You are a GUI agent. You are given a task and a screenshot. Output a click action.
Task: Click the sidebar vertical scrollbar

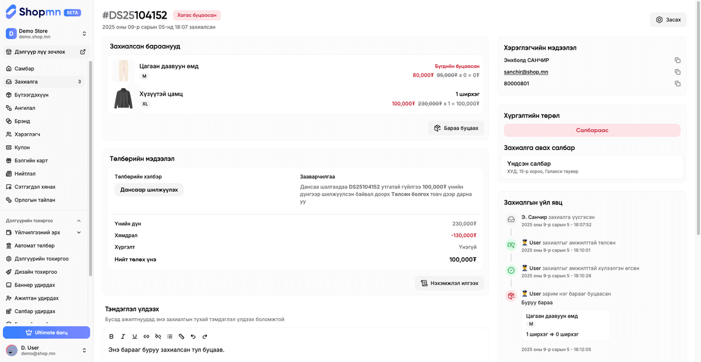coord(90,168)
